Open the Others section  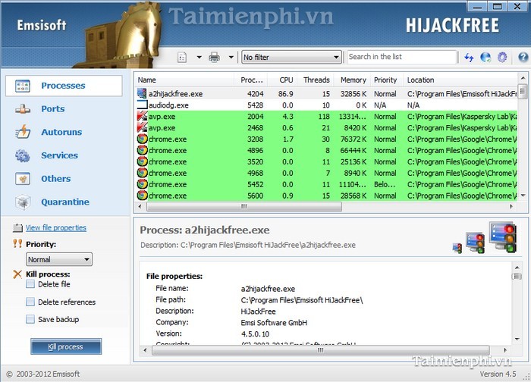click(56, 179)
